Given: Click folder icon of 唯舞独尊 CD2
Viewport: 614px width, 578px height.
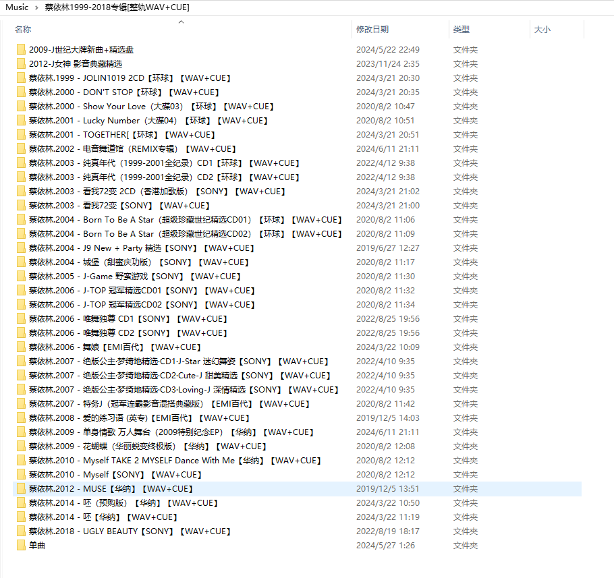Looking at the screenshot, I should (x=21, y=333).
